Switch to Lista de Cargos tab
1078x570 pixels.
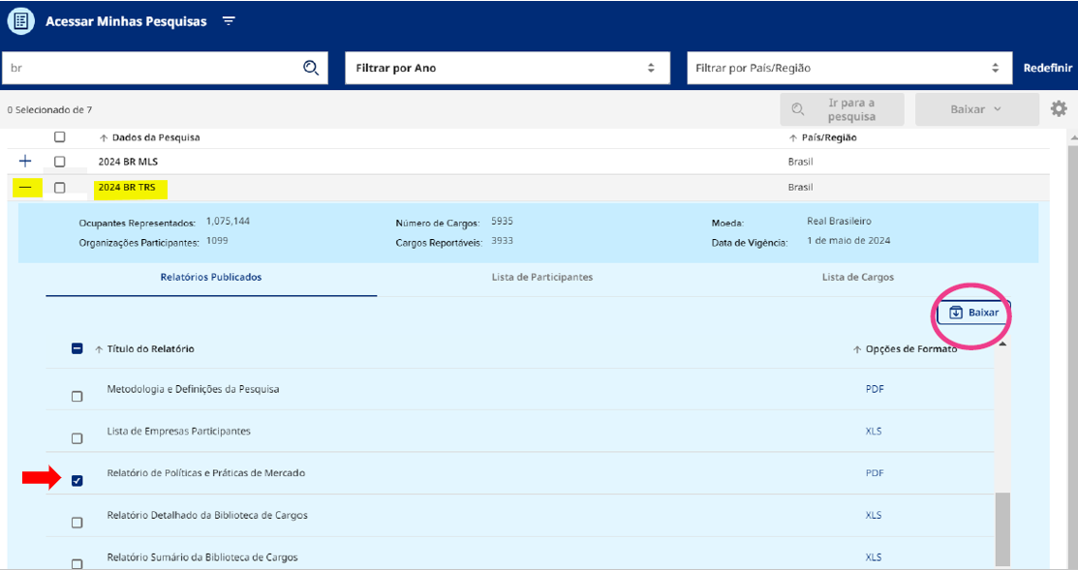click(x=857, y=278)
